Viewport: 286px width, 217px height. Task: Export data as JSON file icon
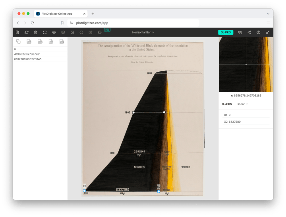pyautogui.click(x=40, y=41)
